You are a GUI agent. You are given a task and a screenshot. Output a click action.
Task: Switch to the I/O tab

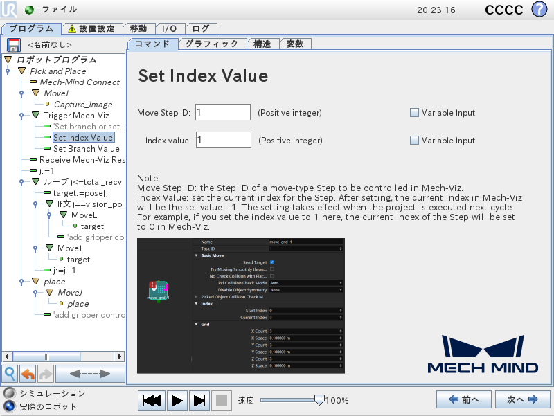[x=169, y=28]
